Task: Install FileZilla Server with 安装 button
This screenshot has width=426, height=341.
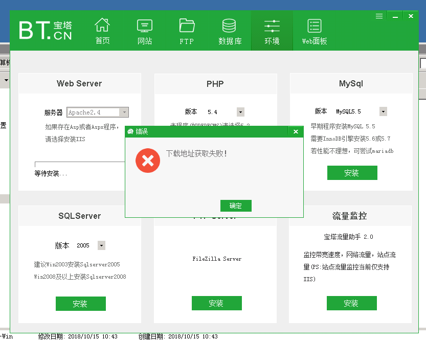Action: click(216, 303)
